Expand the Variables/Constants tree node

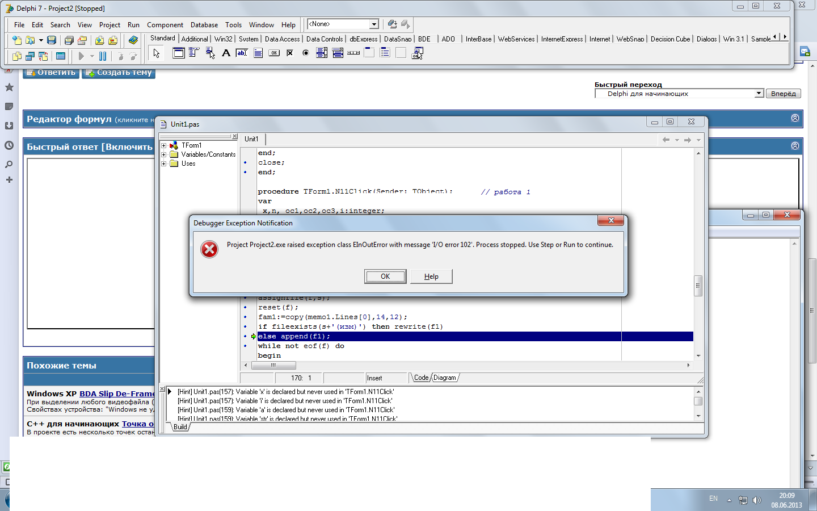pyautogui.click(x=164, y=154)
